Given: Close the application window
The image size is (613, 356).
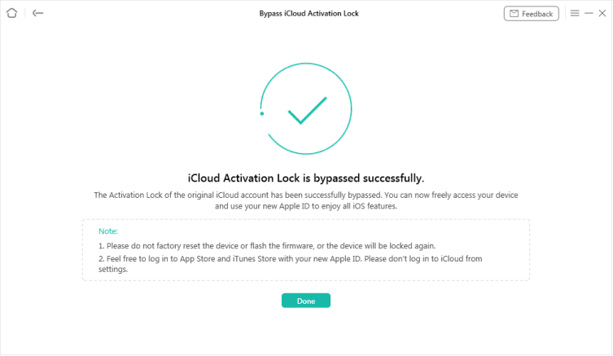Looking at the screenshot, I should point(603,14).
